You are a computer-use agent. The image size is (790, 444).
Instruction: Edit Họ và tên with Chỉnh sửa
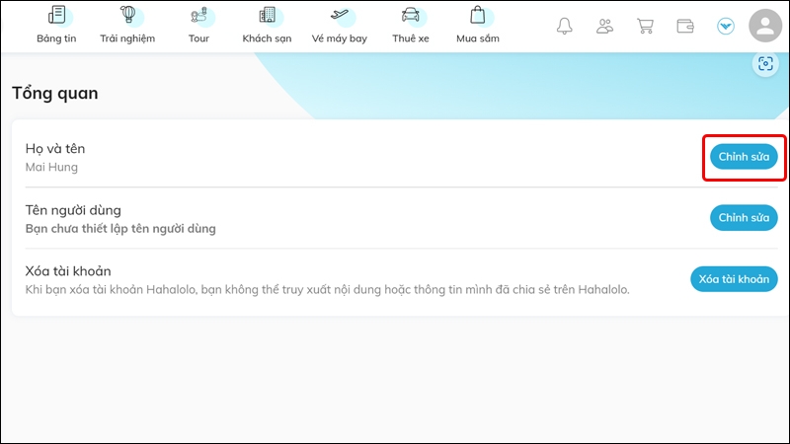(x=744, y=157)
